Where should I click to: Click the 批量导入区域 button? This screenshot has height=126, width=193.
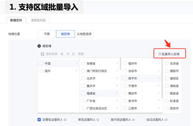pos(169,54)
